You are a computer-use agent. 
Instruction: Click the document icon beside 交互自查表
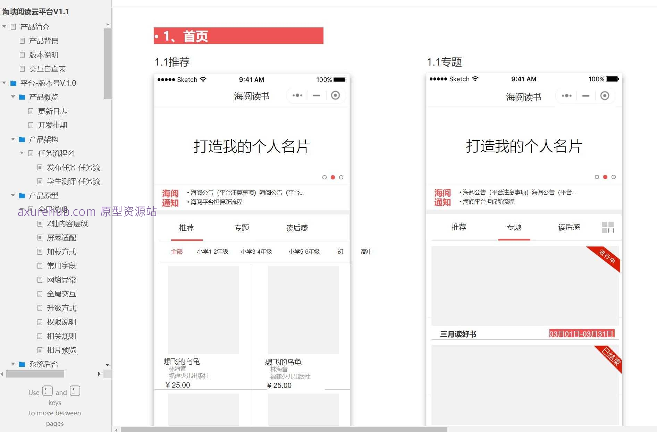(x=22, y=69)
